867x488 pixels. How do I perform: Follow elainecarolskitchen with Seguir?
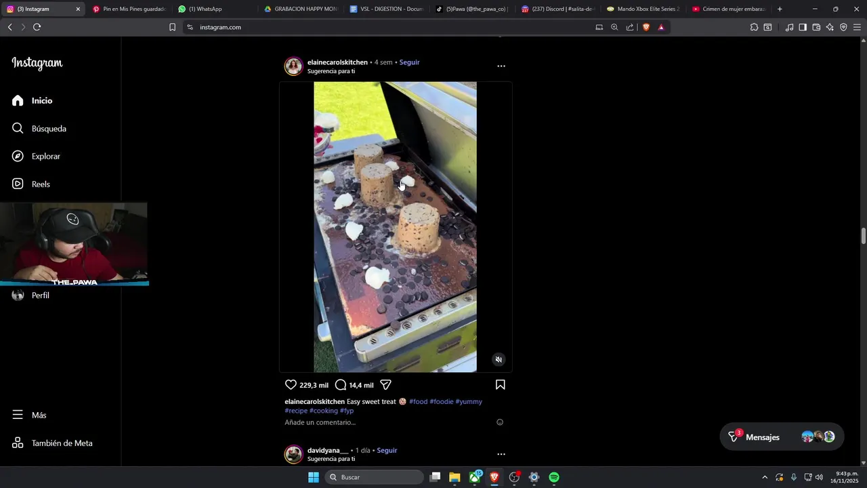[x=409, y=62]
